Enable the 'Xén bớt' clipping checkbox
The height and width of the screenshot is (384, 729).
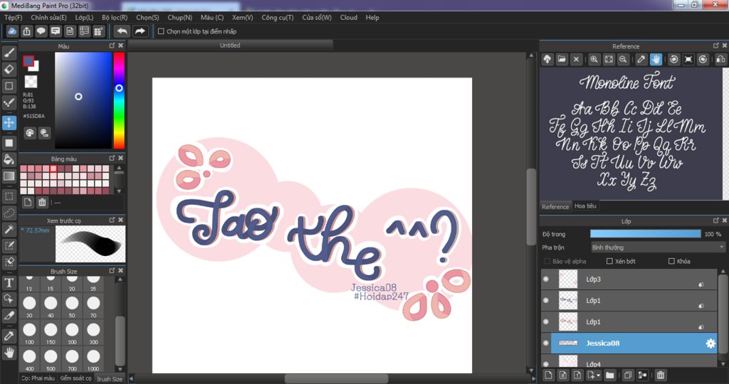tap(609, 262)
